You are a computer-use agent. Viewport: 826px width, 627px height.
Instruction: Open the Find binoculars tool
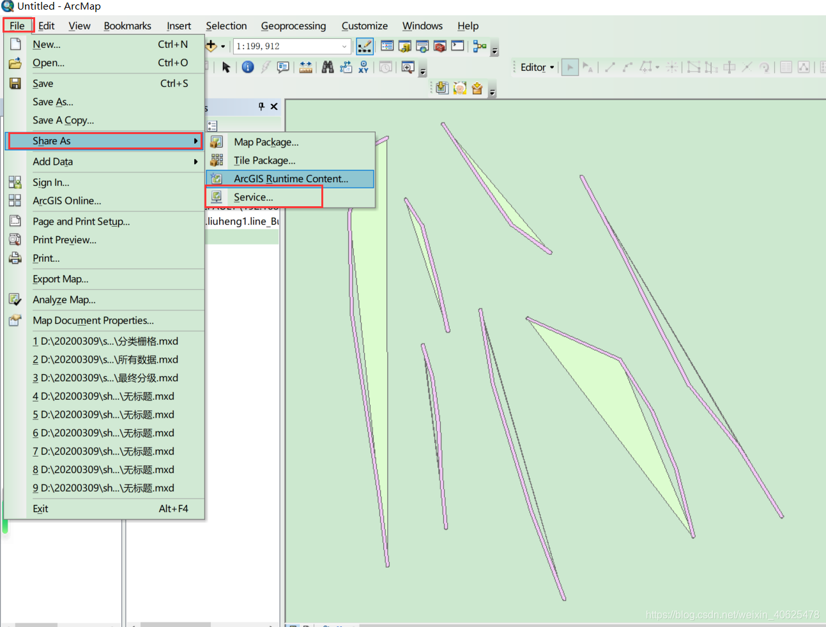pyautogui.click(x=328, y=67)
